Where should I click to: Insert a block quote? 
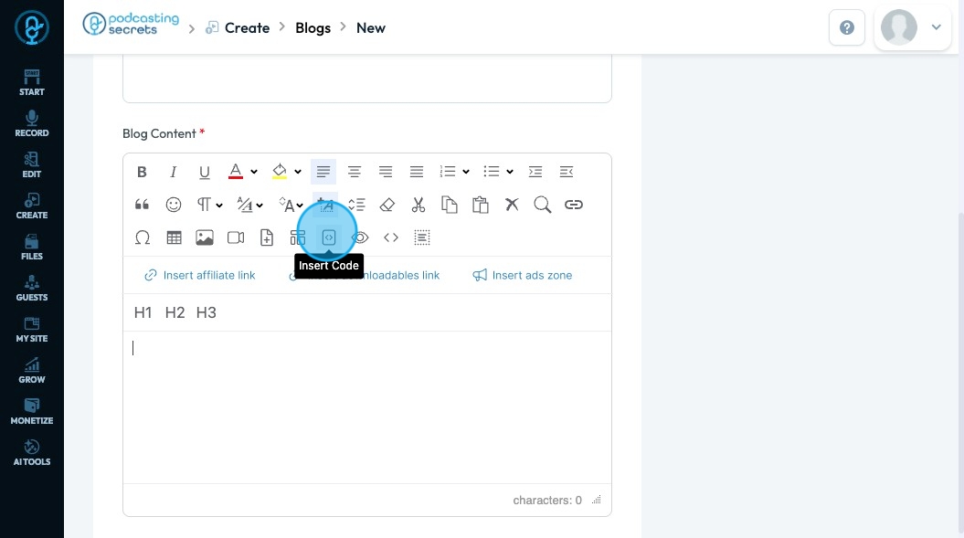[x=142, y=205]
